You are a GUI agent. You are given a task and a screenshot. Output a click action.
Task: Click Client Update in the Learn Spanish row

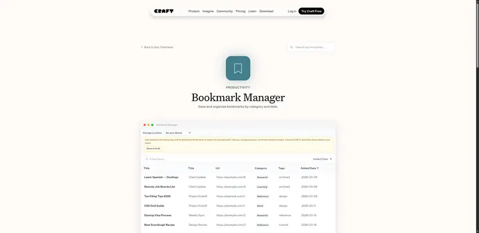pos(197,177)
